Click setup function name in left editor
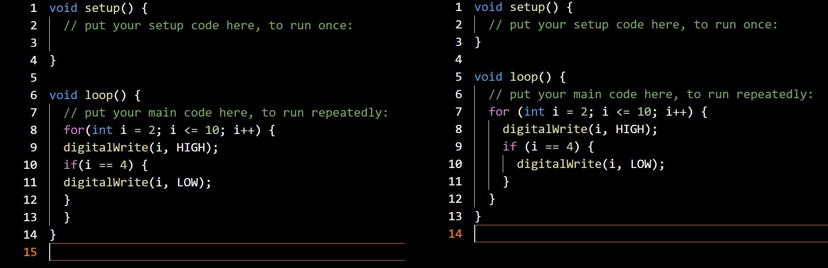The height and width of the screenshot is (268, 828). pos(102,8)
